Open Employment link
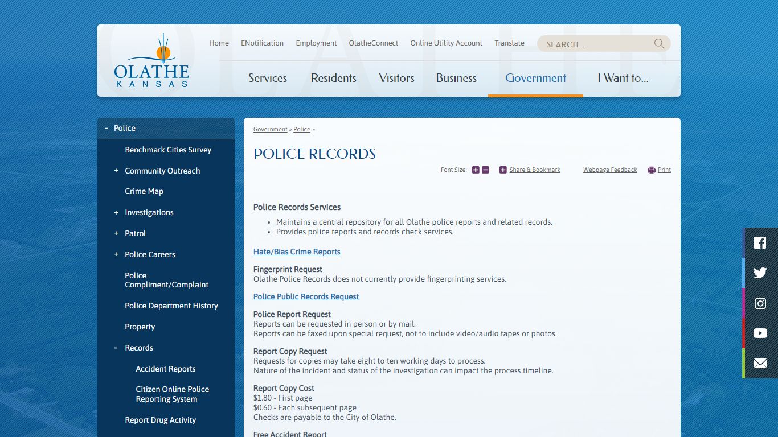The height and width of the screenshot is (437, 778). point(316,43)
